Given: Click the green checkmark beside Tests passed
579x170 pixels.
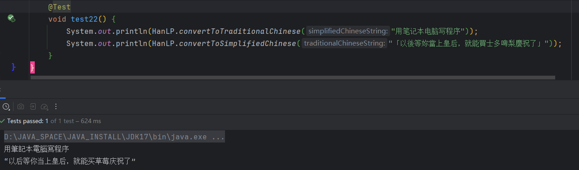Looking at the screenshot, I should coord(3,121).
